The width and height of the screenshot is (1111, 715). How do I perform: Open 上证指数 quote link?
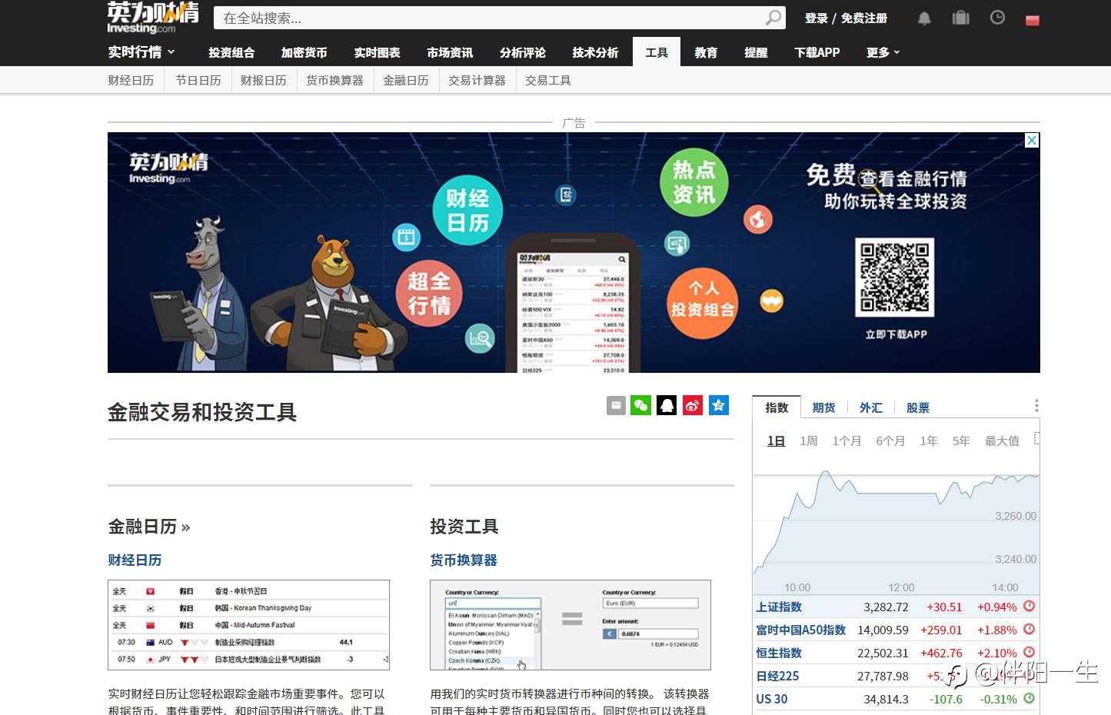click(779, 607)
